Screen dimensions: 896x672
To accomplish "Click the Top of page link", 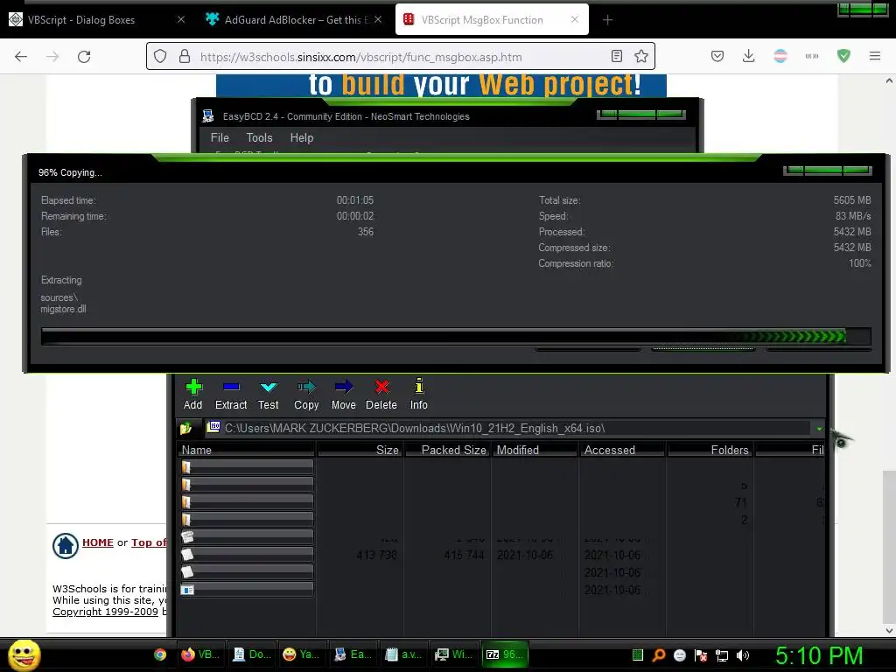I will click(x=149, y=542).
